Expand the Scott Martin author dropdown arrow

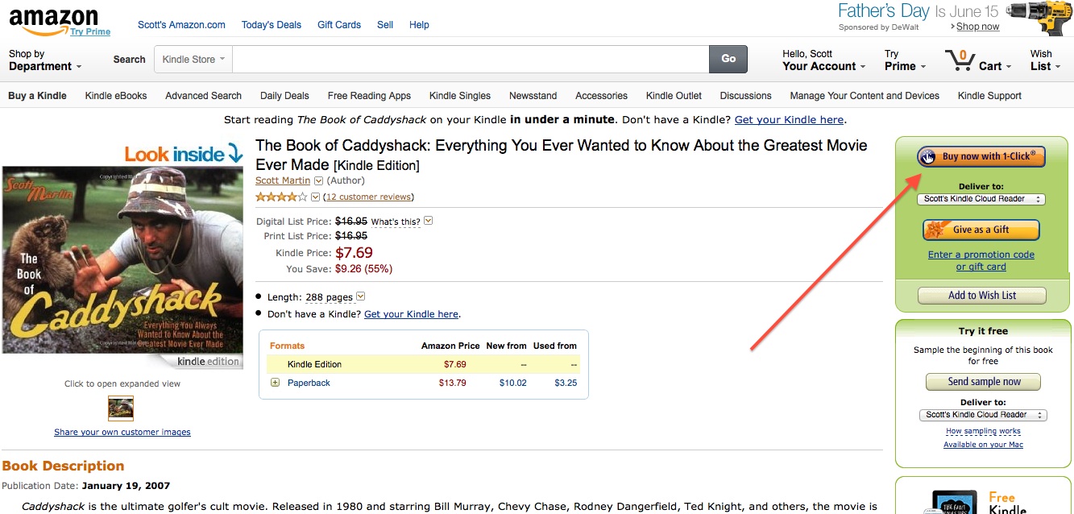tap(318, 181)
